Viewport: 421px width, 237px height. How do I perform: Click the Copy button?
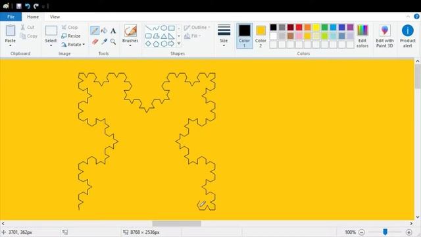pyautogui.click(x=28, y=36)
